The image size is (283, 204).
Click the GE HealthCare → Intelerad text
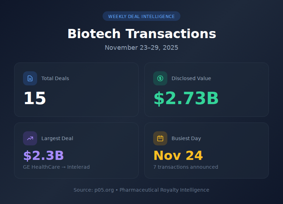click(57, 167)
